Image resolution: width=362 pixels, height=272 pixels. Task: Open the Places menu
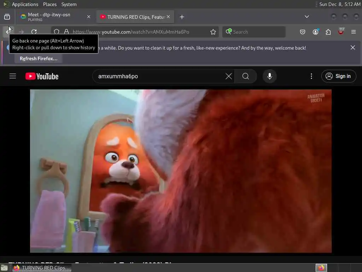click(x=50, y=4)
